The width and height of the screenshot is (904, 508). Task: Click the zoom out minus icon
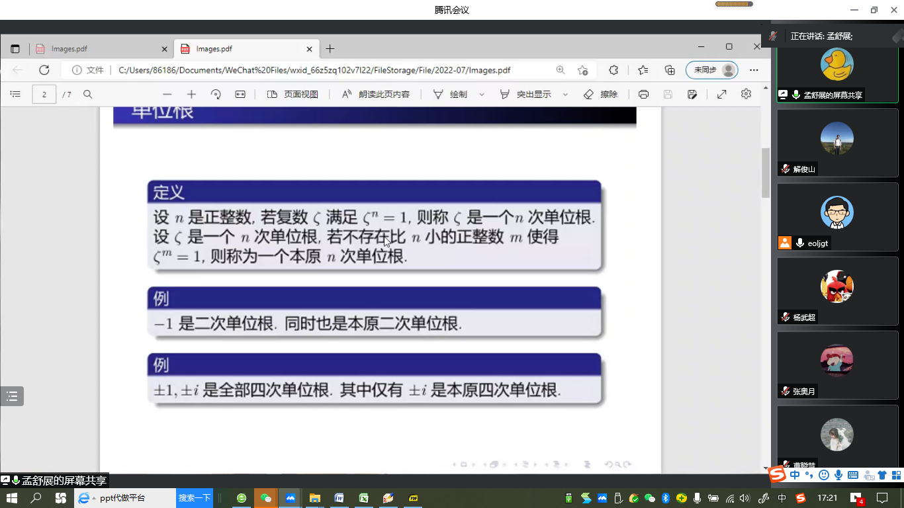click(167, 95)
